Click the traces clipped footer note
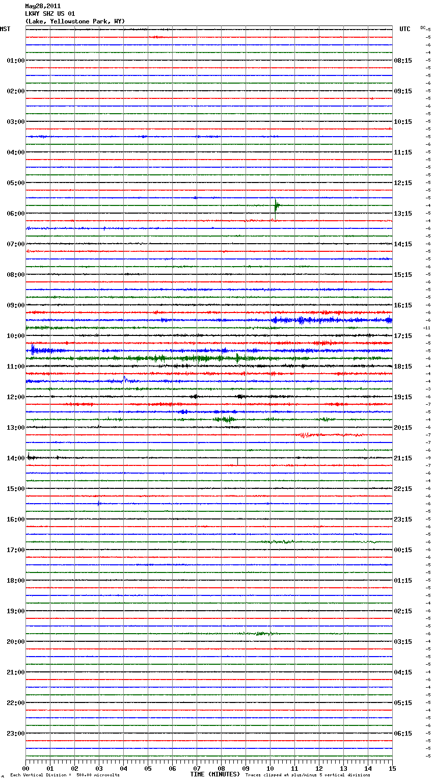This screenshot has height=782, width=433. point(308,775)
